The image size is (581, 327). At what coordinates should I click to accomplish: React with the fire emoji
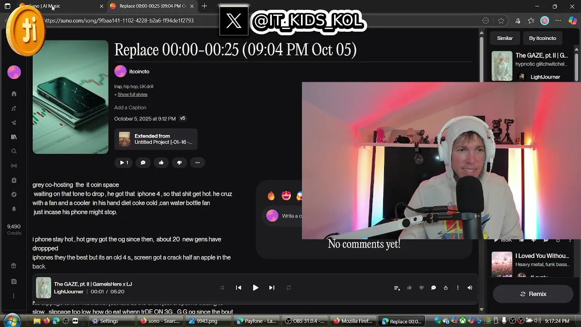(x=271, y=196)
